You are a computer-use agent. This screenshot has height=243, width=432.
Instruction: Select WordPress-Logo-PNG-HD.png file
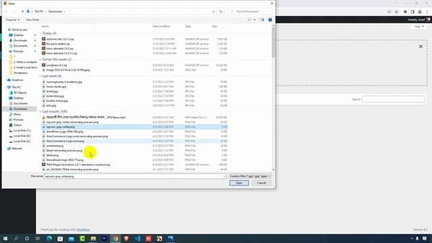[x=65, y=132]
